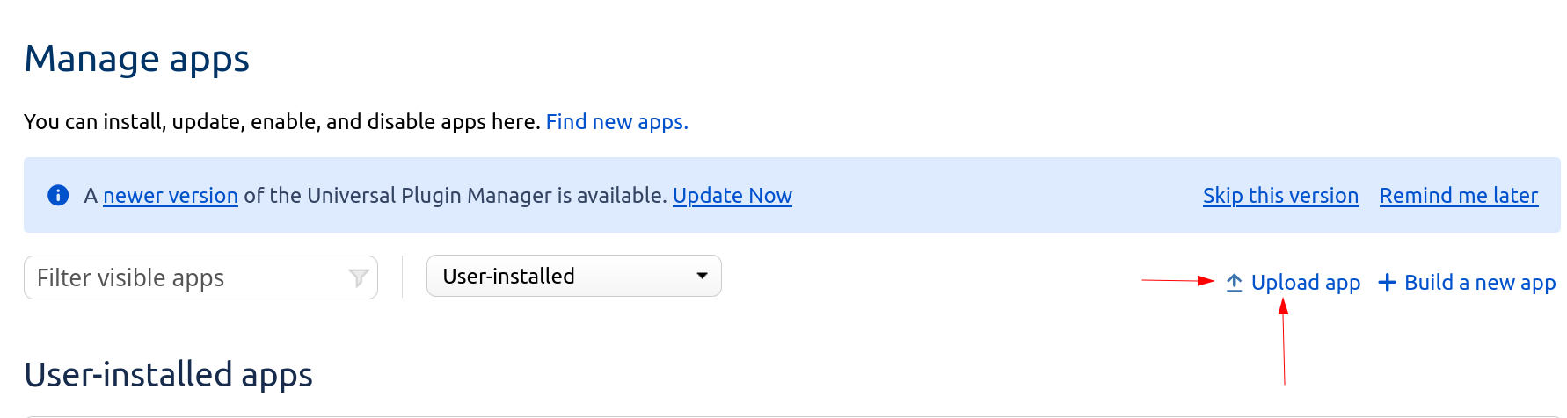The height and width of the screenshot is (418, 1567).
Task: Click the upload arrow icon beside Upload app
Action: [x=1234, y=283]
